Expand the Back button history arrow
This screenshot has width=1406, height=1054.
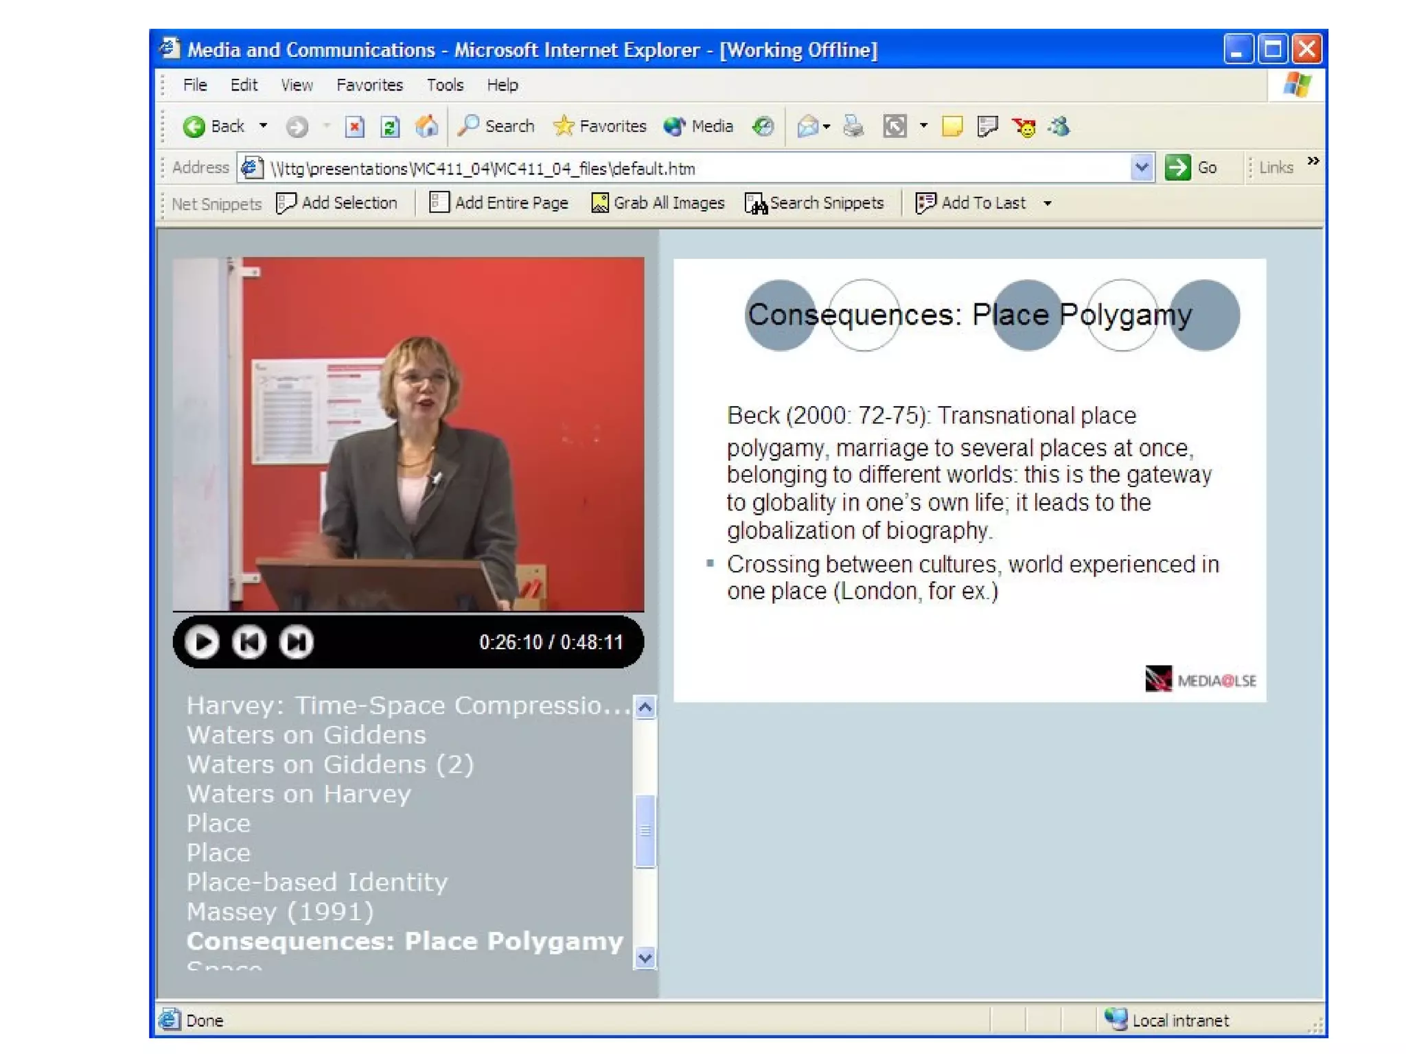click(x=264, y=126)
